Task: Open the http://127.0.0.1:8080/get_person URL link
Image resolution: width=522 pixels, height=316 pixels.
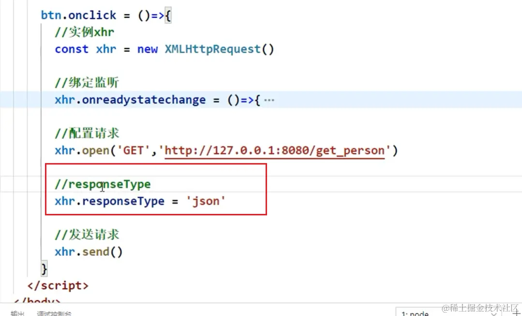Action: point(275,150)
